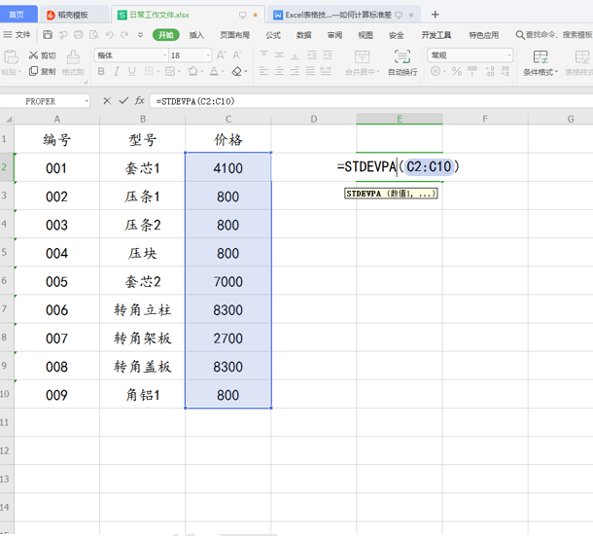Click the Redo arrow
The width and height of the screenshot is (593, 536).
point(124,35)
